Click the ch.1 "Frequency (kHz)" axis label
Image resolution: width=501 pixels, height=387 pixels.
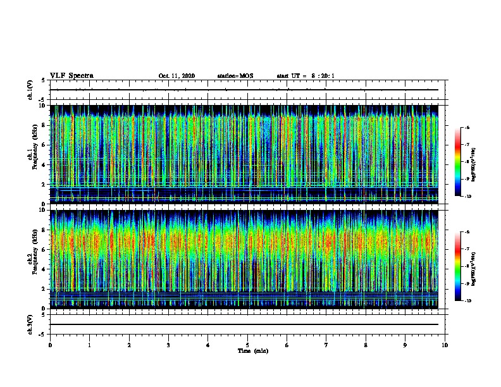[35, 147]
